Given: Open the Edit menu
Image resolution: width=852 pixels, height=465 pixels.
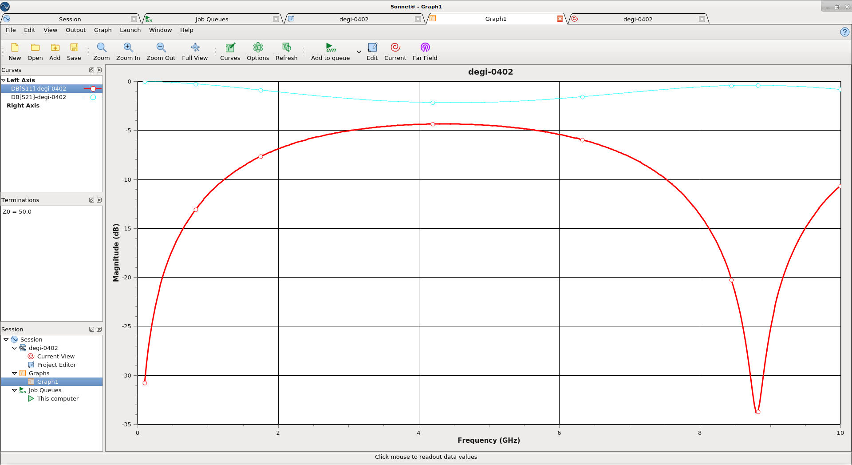Looking at the screenshot, I should [x=29, y=30].
